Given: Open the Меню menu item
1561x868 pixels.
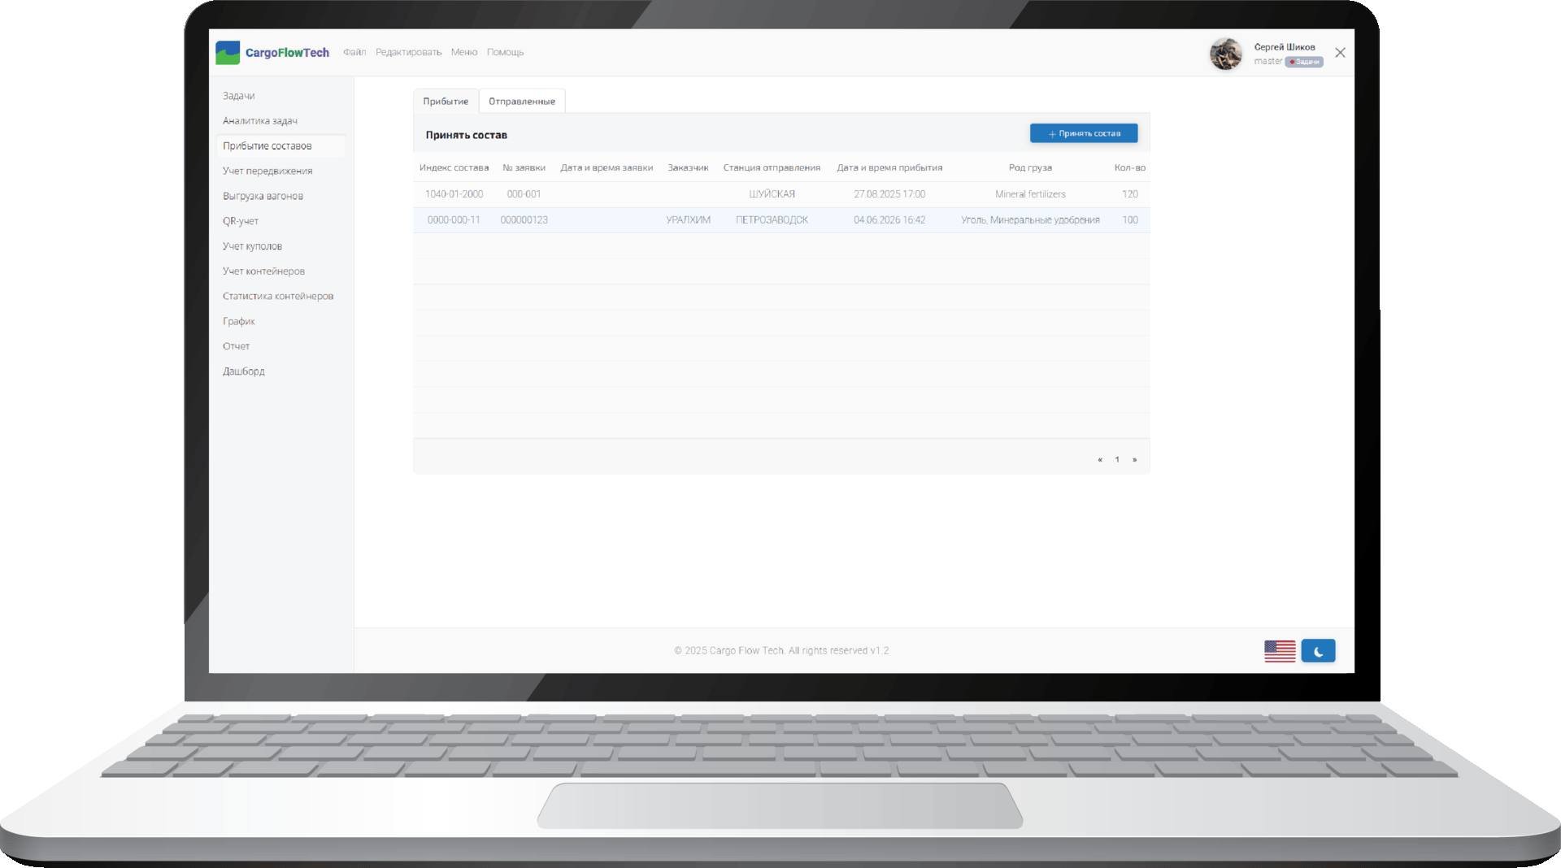Looking at the screenshot, I should 464,52.
